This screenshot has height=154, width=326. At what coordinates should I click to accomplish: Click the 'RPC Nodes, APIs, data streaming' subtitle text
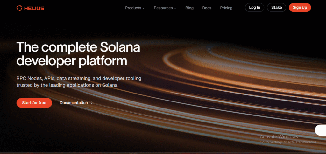click(79, 82)
